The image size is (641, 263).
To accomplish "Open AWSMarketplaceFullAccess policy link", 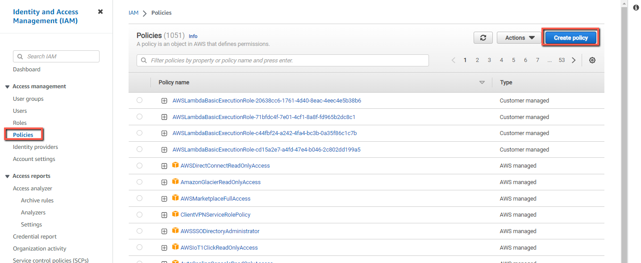I will [215, 198].
